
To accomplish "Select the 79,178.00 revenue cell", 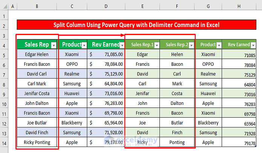I will [x=106, y=142].
